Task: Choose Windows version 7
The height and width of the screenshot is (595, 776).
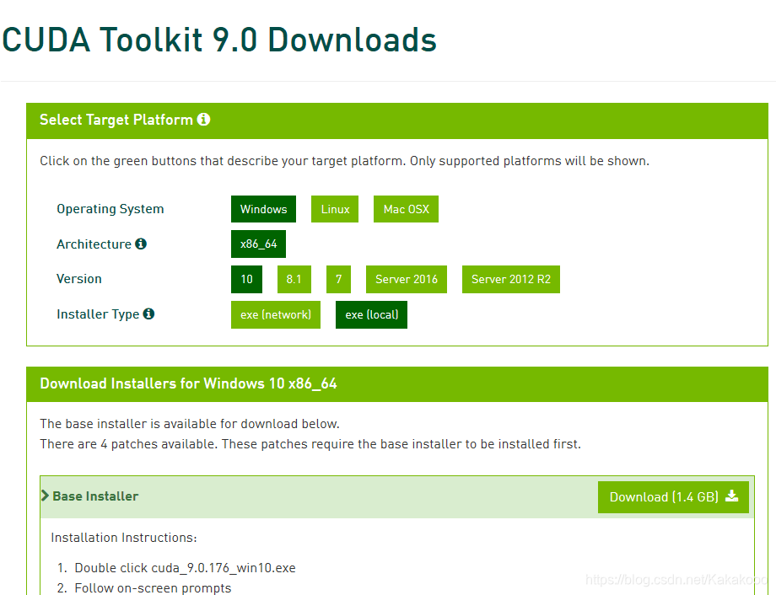Action: click(338, 280)
